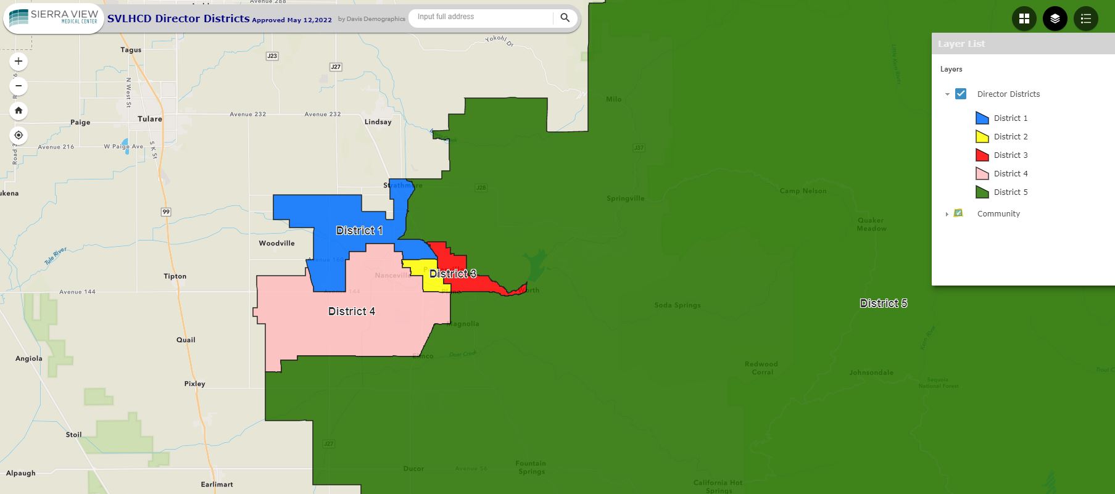Collapse the Director Districts layer group
Screen dimensions: 1115x494
pos(947,94)
